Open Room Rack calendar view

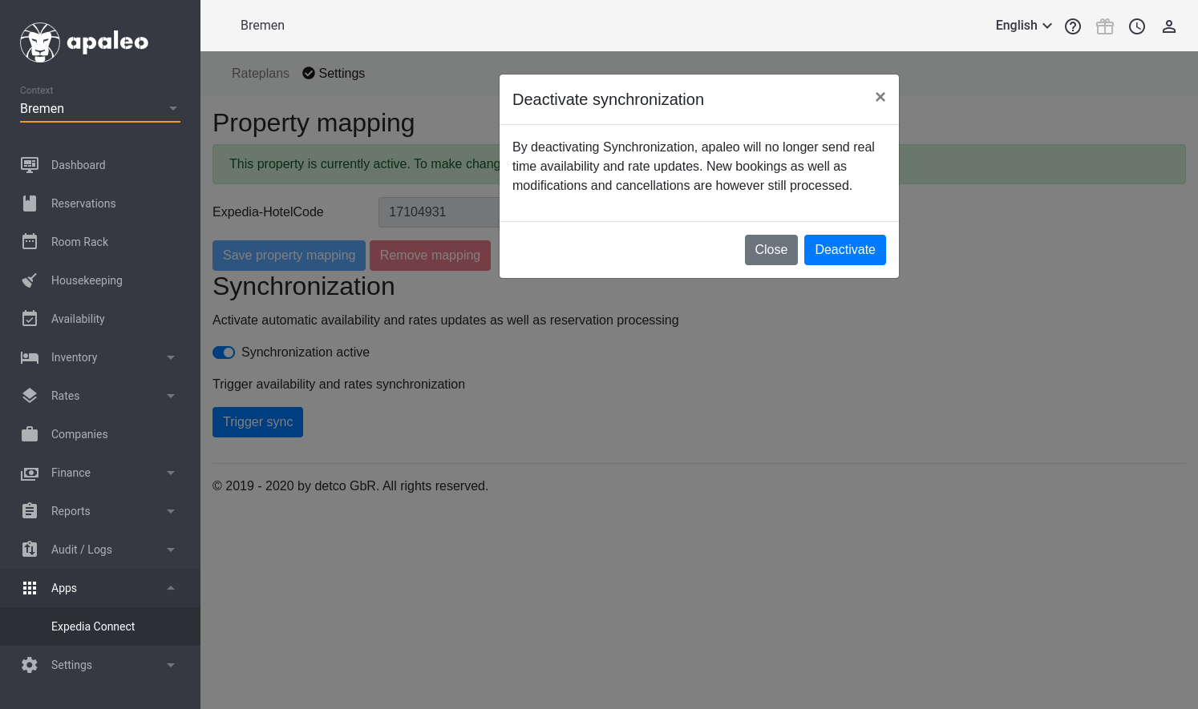(x=79, y=242)
